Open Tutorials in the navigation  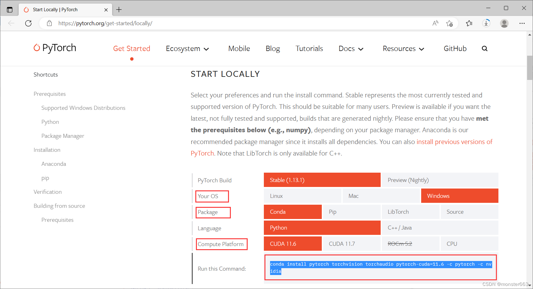click(309, 49)
